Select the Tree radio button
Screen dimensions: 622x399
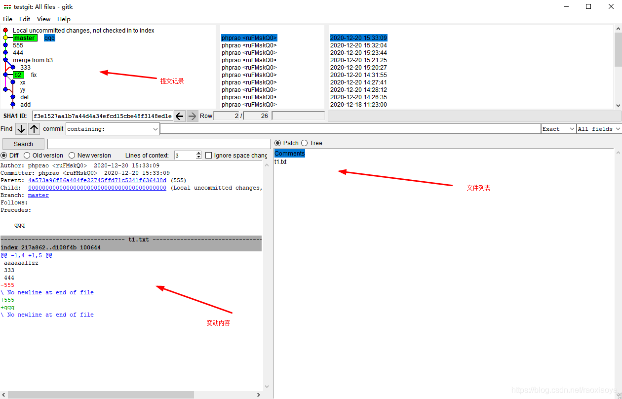click(305, 143)
